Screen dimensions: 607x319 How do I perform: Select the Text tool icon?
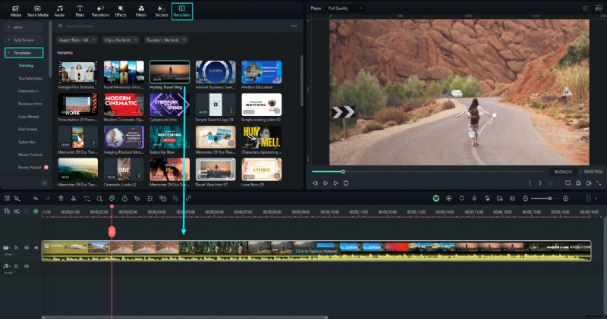[86, 199]
